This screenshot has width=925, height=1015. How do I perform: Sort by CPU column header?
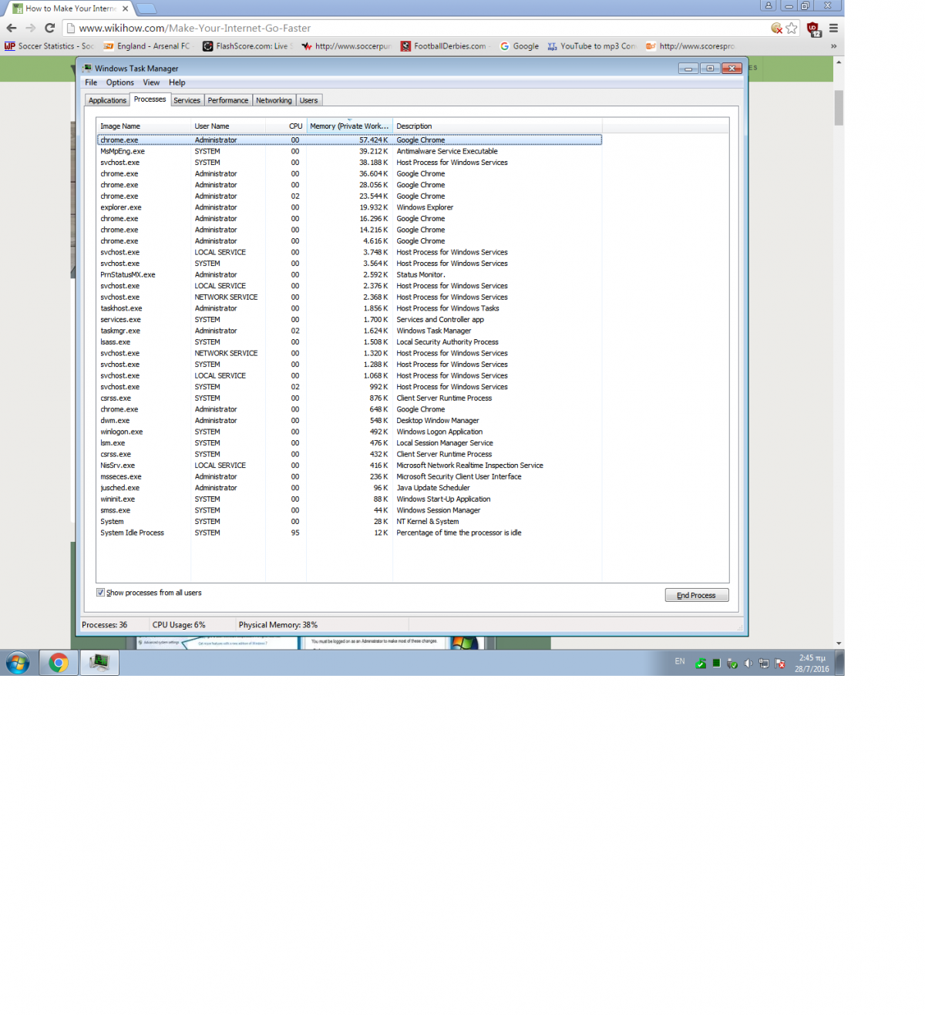[286, 126]
